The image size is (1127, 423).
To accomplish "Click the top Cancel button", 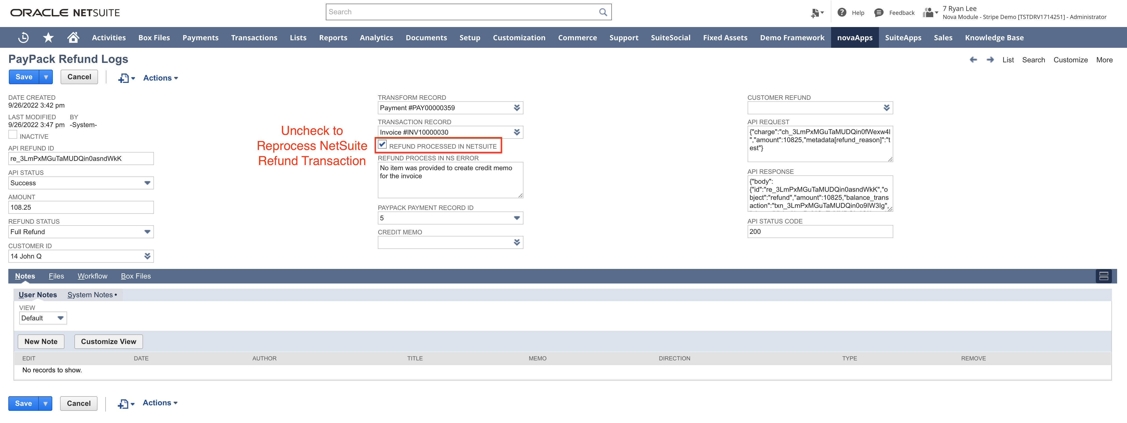I will point(79,77).
